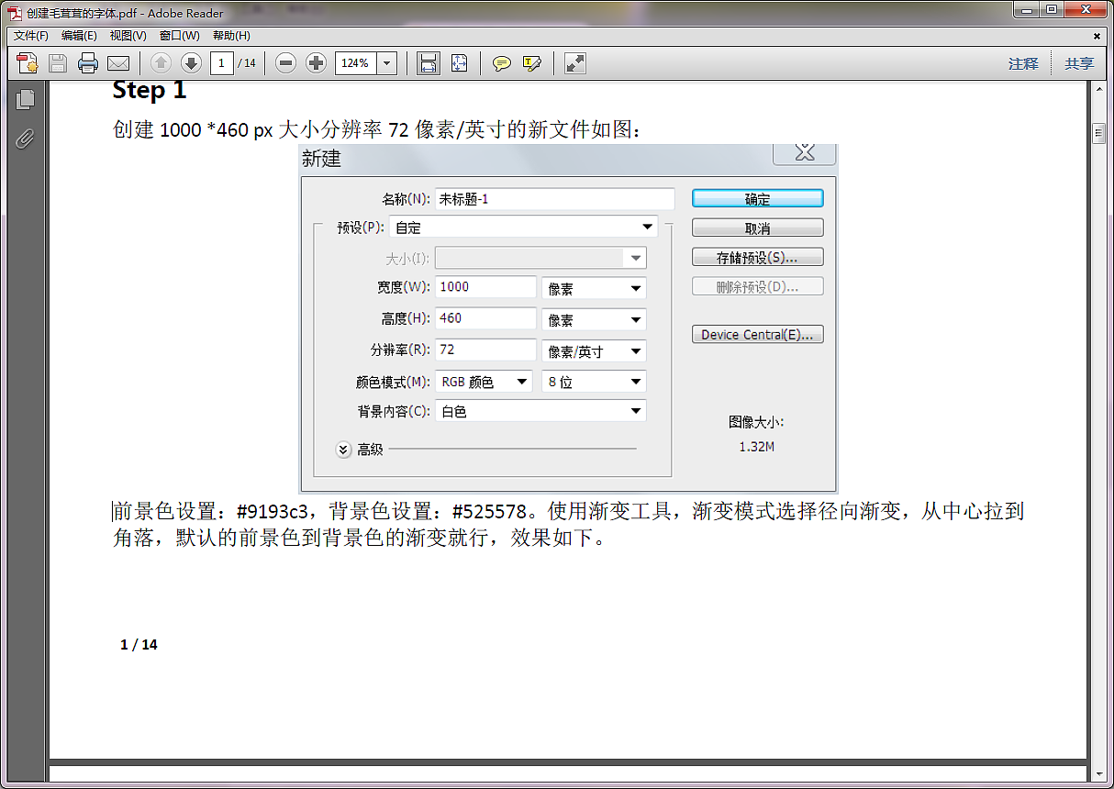Click the page number input field

(221, 63)
